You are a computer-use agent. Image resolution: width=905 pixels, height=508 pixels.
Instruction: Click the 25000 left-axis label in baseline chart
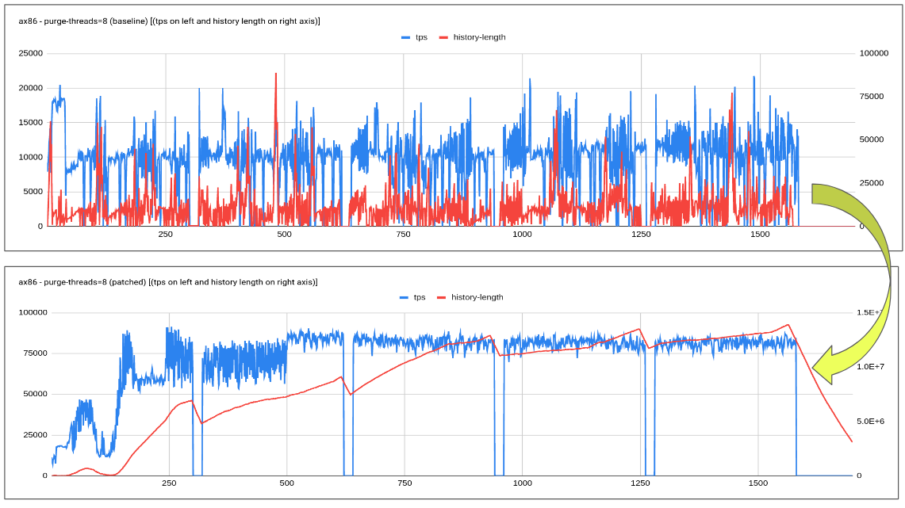32,54
